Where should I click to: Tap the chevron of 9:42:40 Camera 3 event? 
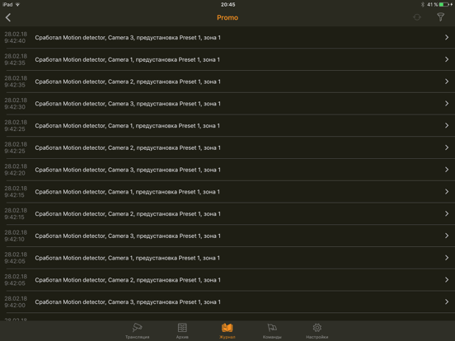pos(447,37)
